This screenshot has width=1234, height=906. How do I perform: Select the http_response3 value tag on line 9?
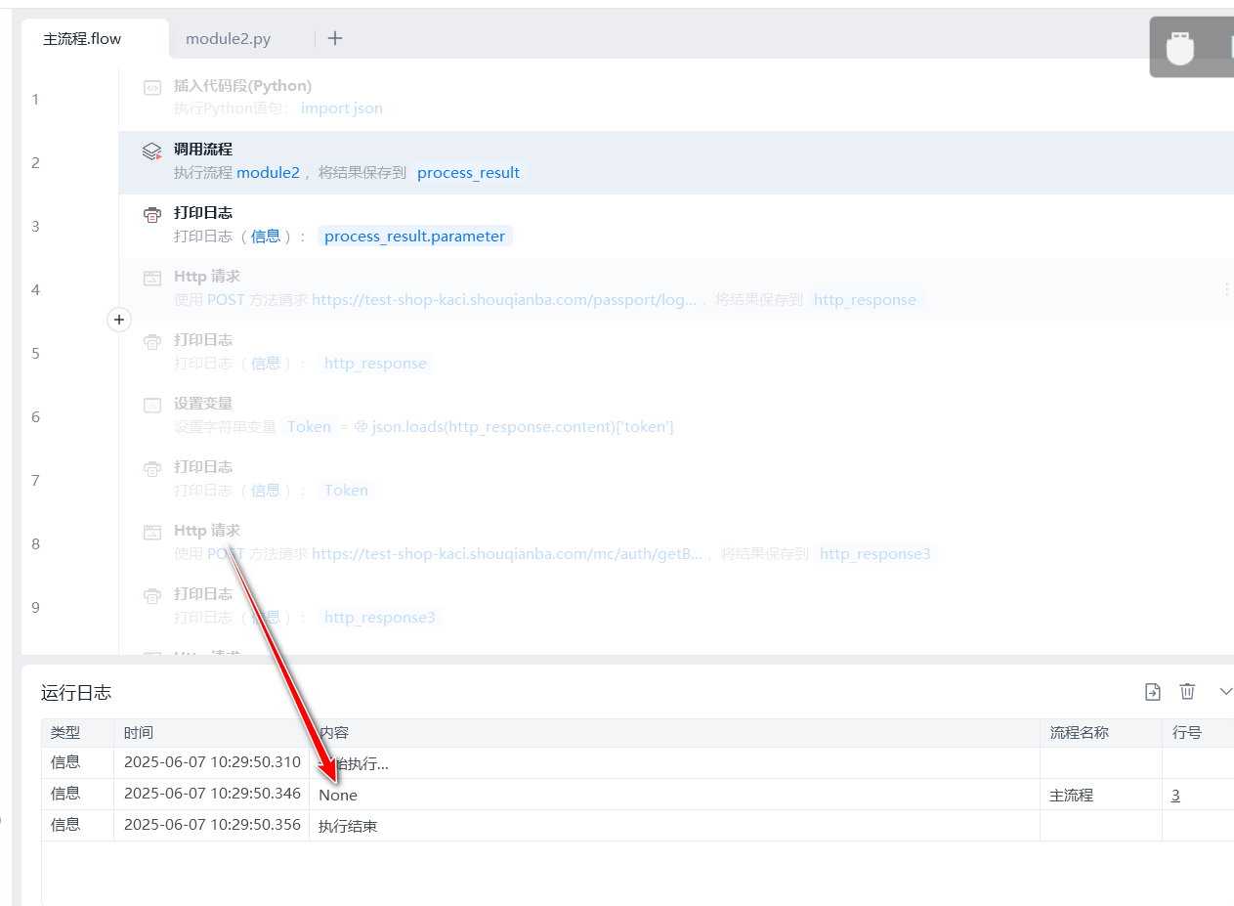(379, 618)
